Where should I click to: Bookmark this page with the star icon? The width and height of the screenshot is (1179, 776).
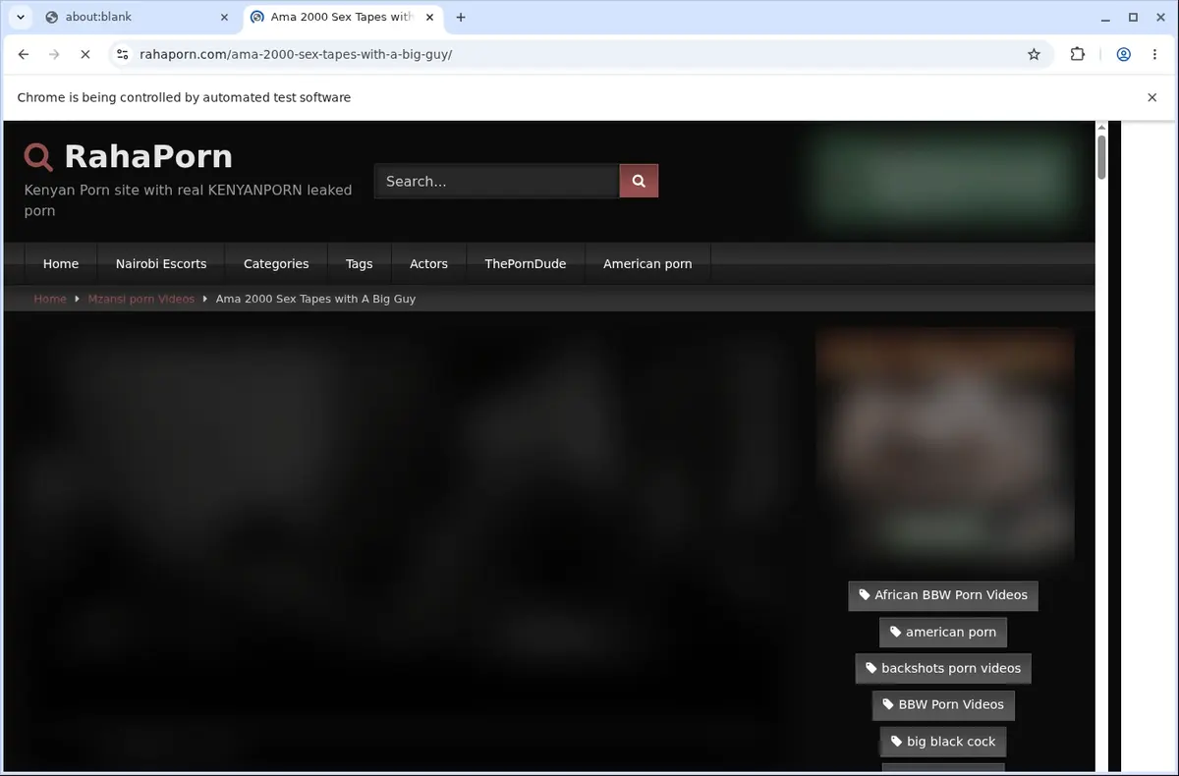coord(1034,55)
